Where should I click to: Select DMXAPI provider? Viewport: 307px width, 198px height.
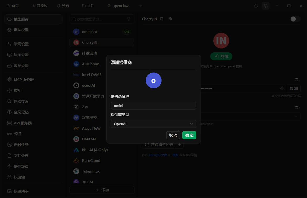click(x=102, y=139)
